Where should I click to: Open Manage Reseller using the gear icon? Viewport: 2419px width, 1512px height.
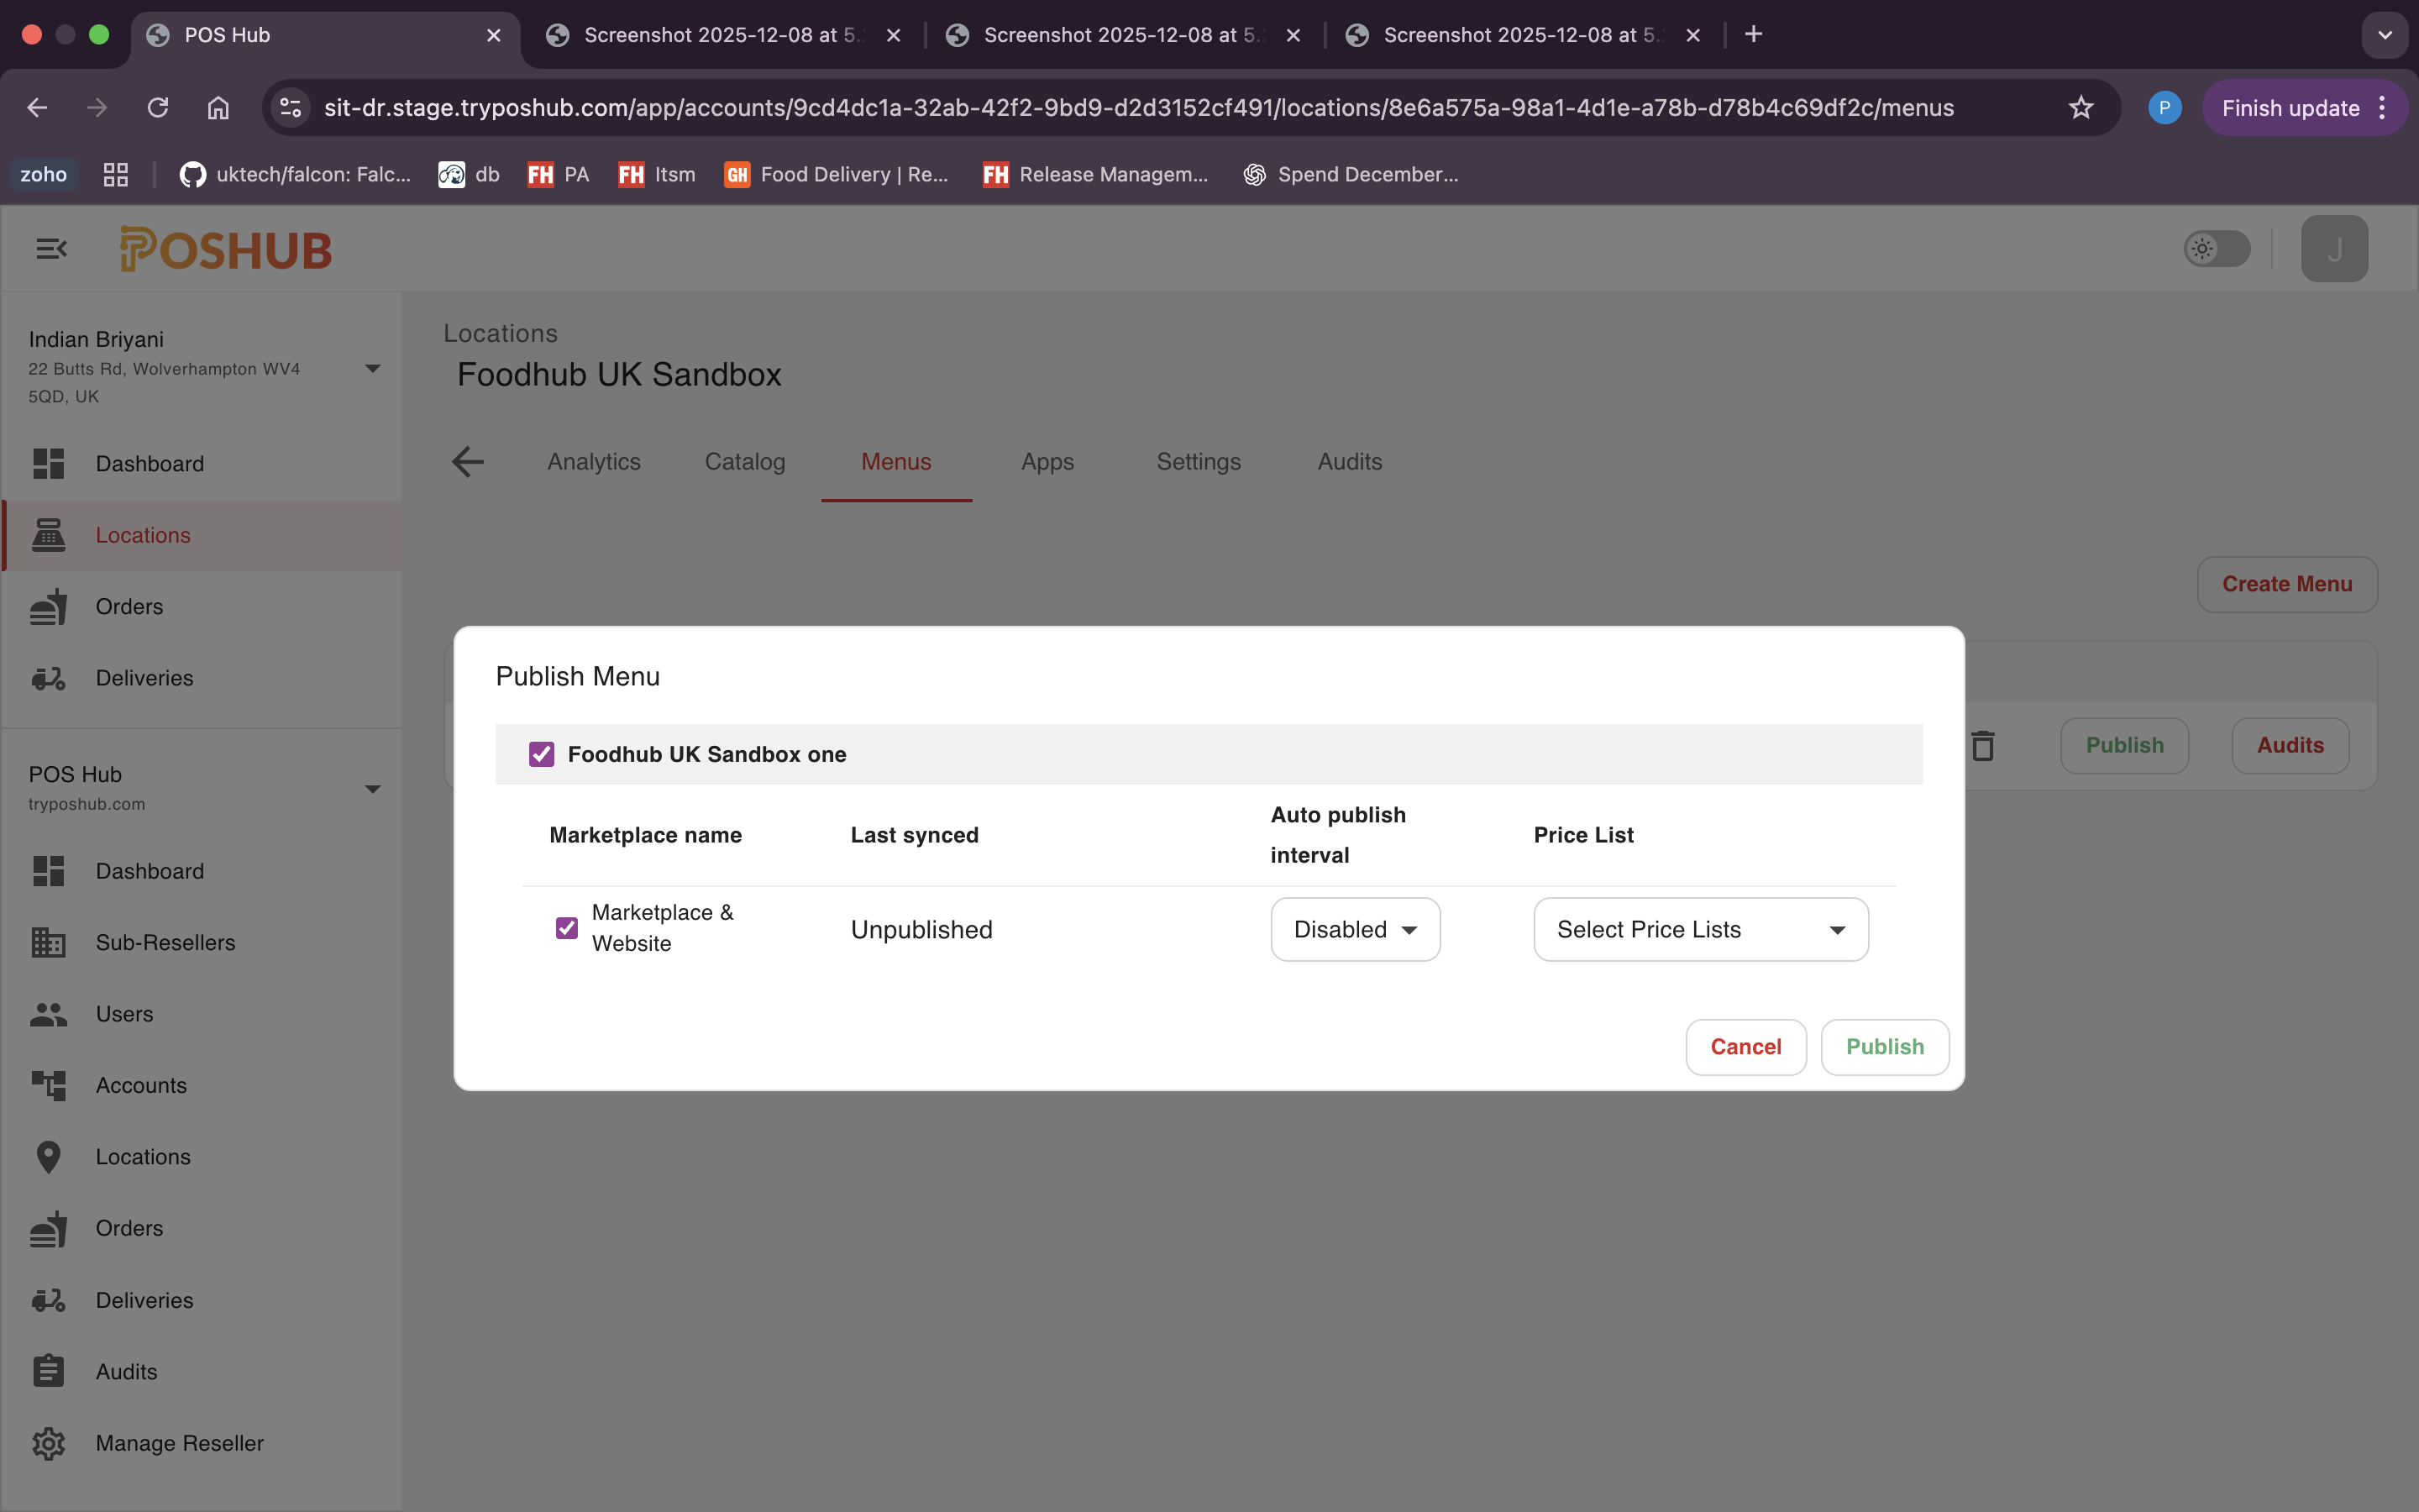(48, 1443)
